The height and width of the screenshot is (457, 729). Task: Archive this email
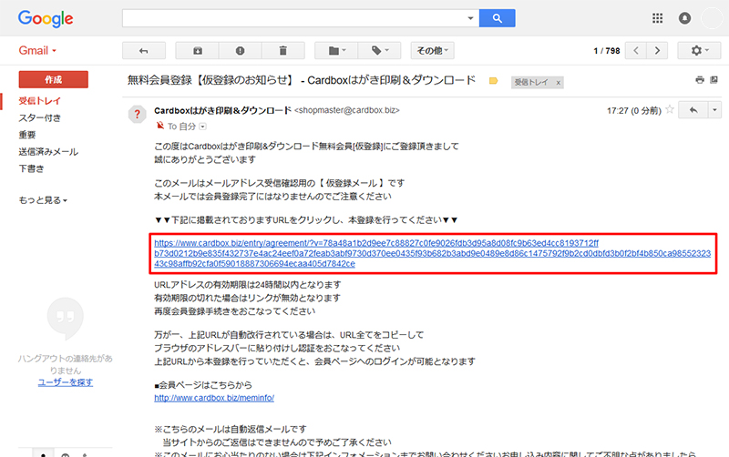(x=197, y=51)
